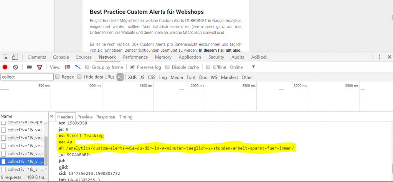Uncheck the Preserve log checkbox

point(132,67)
